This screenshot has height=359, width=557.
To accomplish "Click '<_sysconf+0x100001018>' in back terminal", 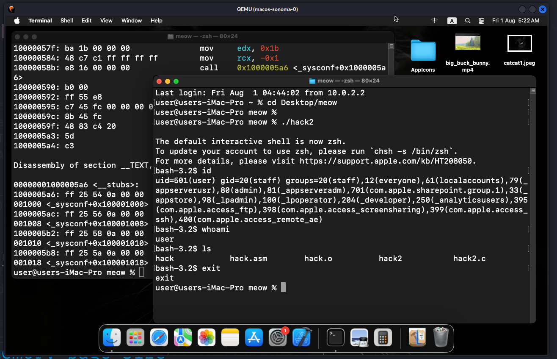I will tap(97, 263).
